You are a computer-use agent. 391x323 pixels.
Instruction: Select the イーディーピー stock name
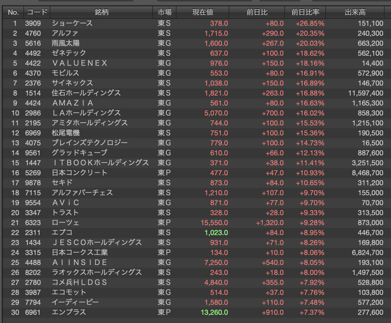coord(75,302)
